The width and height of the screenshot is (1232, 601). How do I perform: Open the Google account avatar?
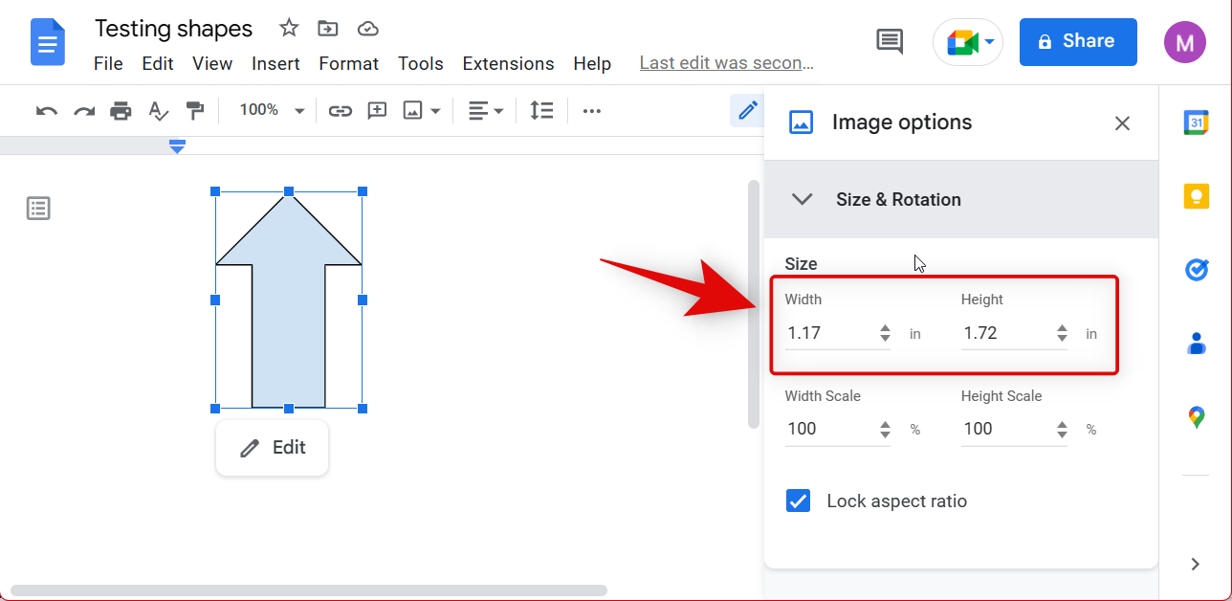[x=1184, y=42]
